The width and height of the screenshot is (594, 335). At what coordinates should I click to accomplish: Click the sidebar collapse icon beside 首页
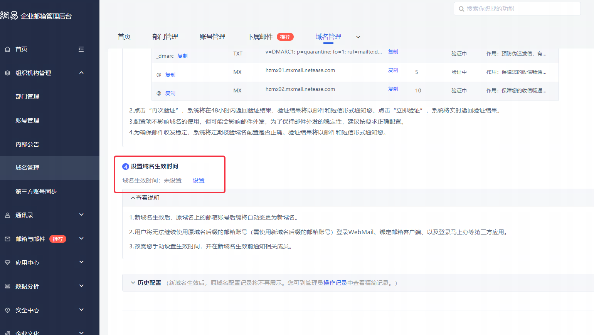[81, 49]
